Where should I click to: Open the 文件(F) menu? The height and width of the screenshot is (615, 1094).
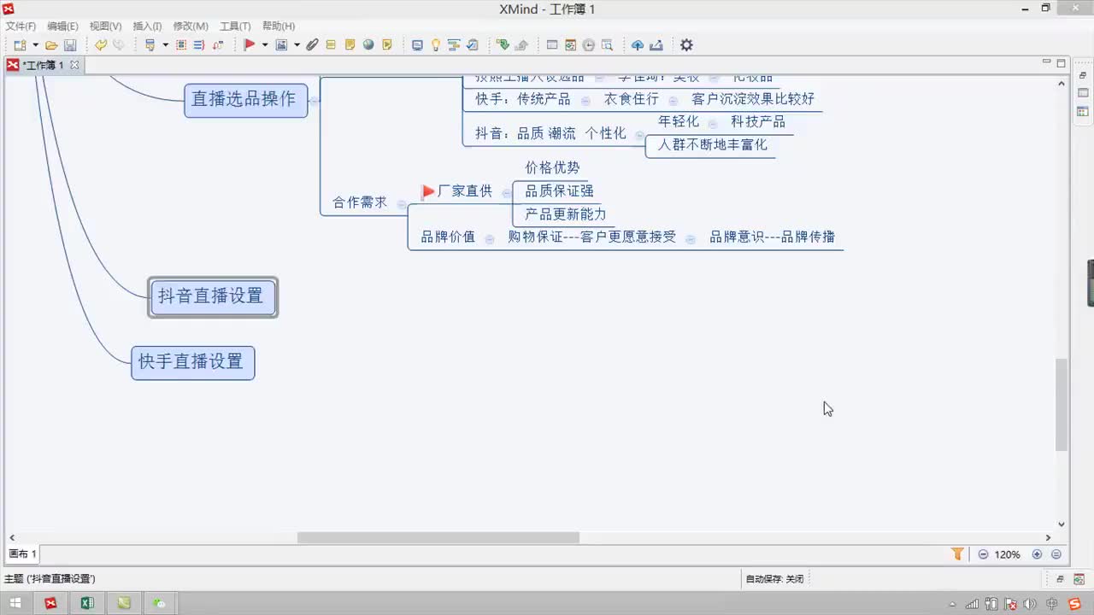pos(21,26)
